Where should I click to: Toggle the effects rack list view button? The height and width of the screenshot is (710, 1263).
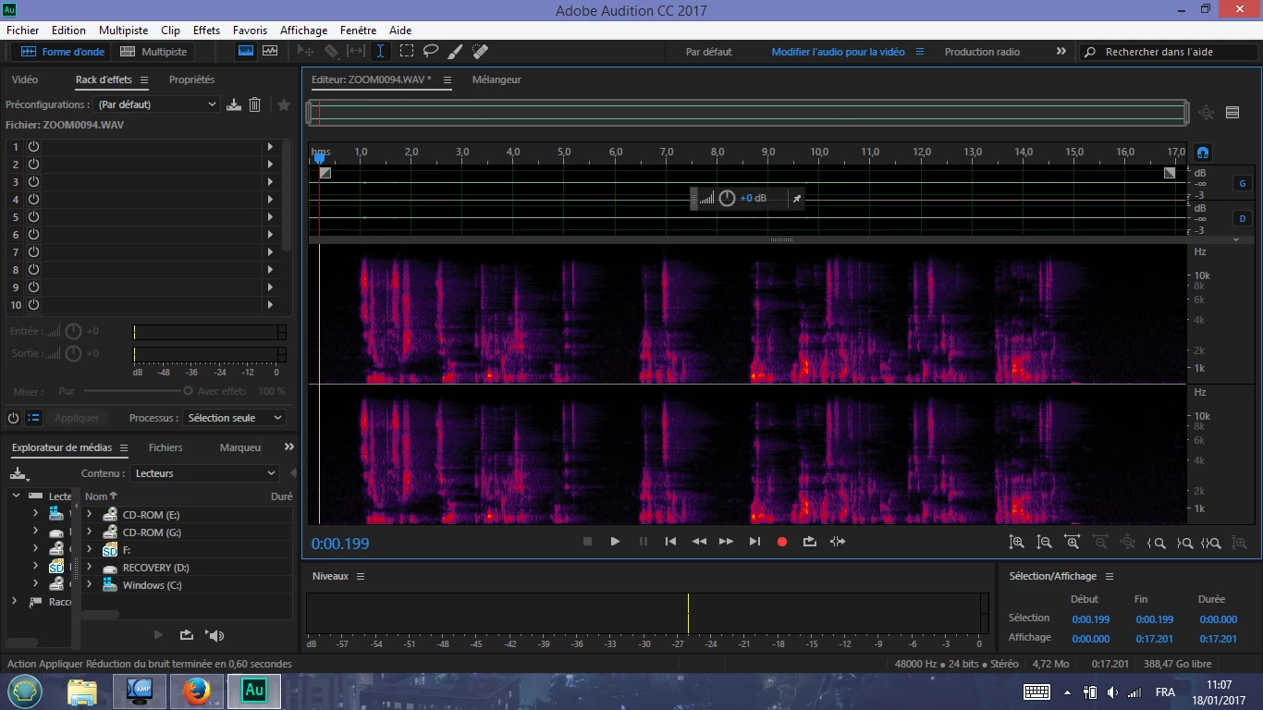[x=33, y=418]
